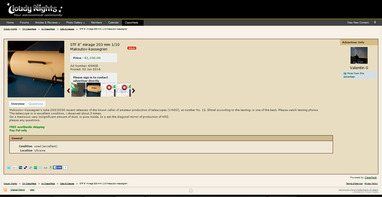
Task: Select the first green-tinted thumbnail
Action: 78,90
